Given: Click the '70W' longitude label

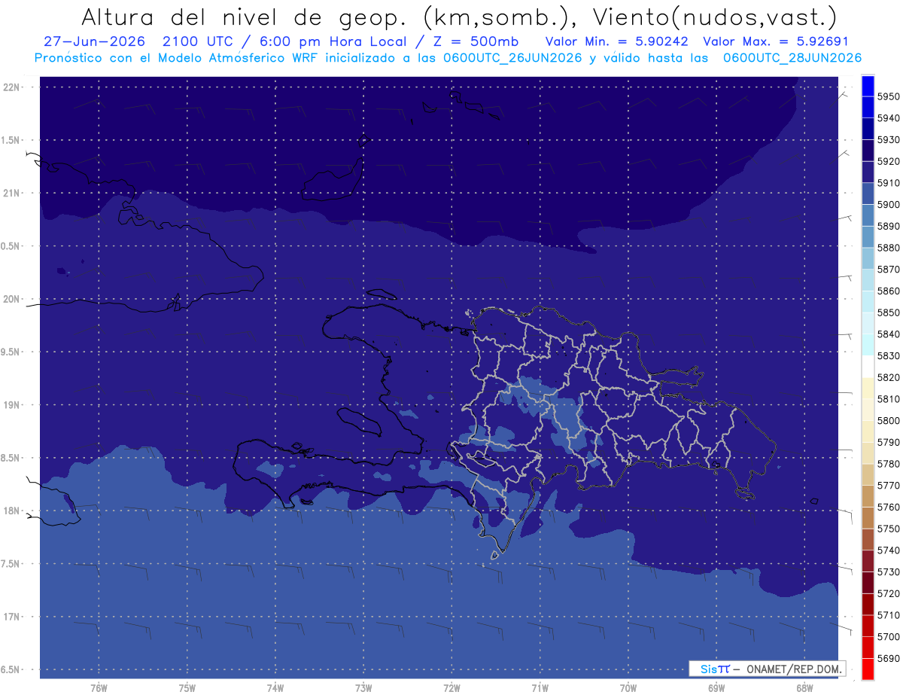Looking at the screenshot, I should tap(628, 687).
